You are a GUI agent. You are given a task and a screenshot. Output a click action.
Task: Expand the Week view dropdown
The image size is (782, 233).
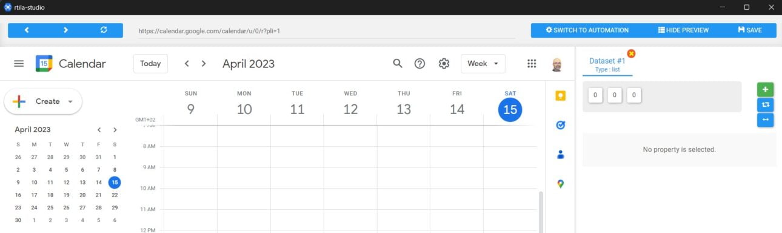tap(483, 64)
